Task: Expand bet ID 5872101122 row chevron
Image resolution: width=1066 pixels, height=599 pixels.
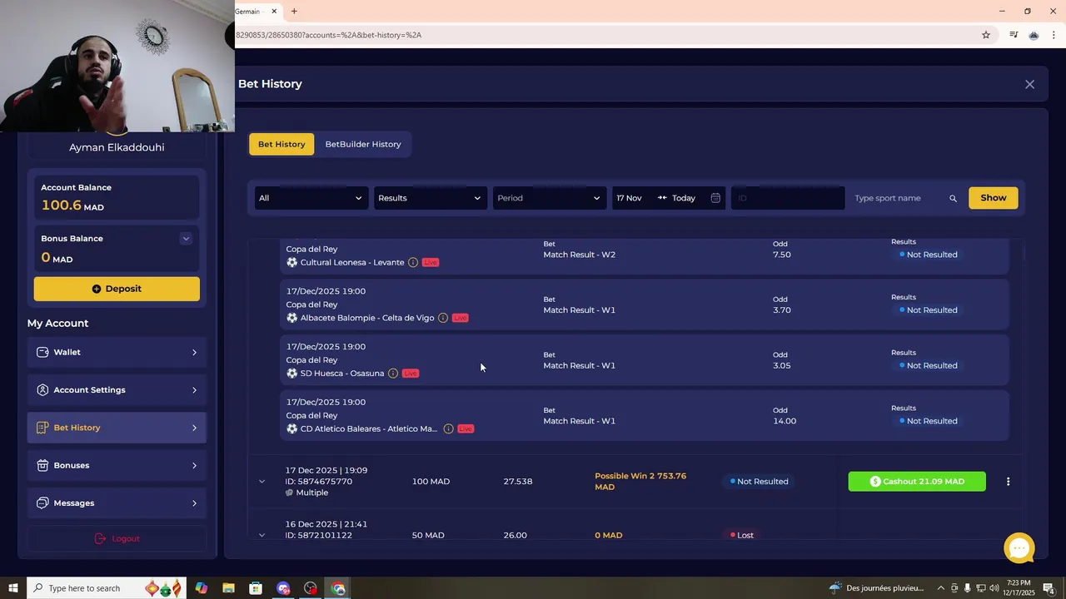Action: (262, 535)
